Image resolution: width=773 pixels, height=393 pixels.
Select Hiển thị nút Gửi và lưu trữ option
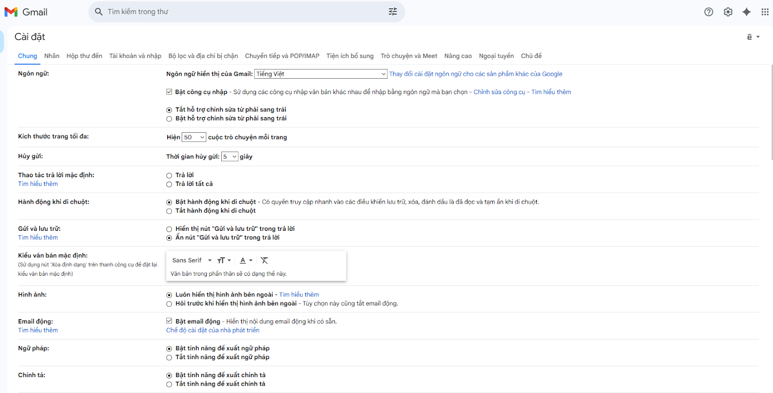(169, 229)
